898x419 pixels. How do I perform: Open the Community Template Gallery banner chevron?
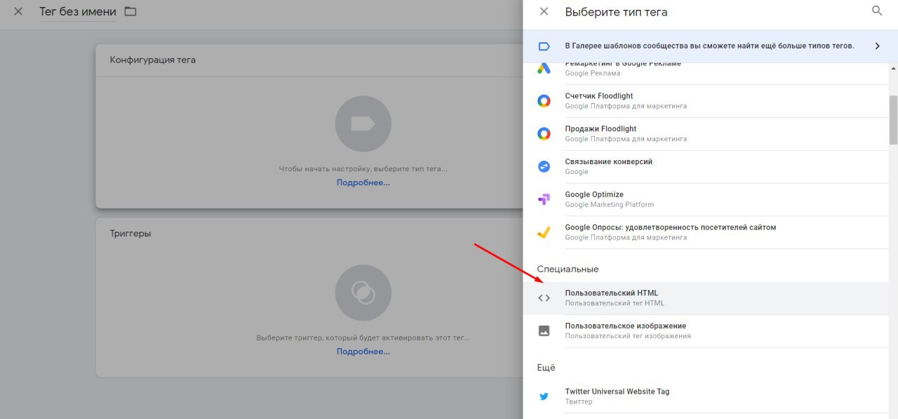(877, 46)
